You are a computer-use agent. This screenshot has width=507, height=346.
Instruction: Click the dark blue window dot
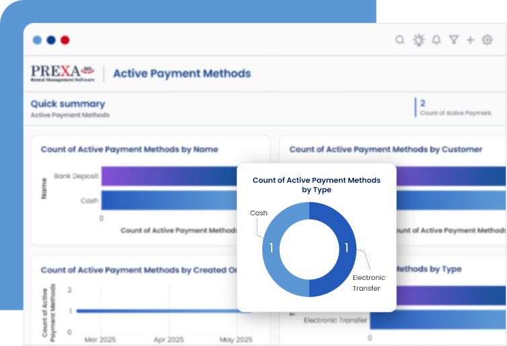(x=51, y=40)
